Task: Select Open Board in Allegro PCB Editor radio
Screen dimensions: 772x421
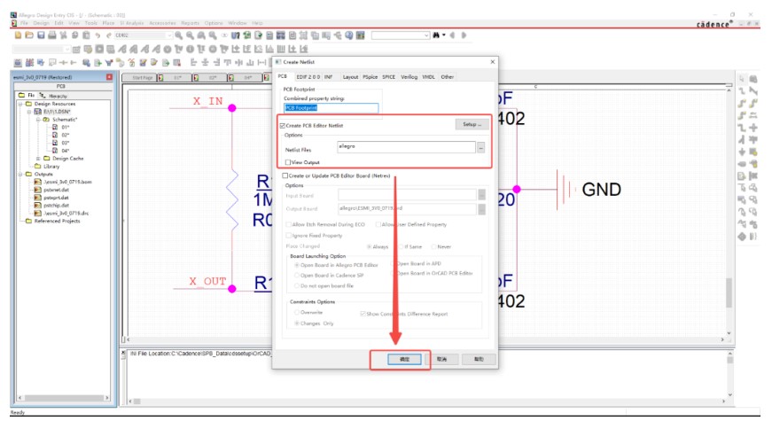Action: click(297, 265)
